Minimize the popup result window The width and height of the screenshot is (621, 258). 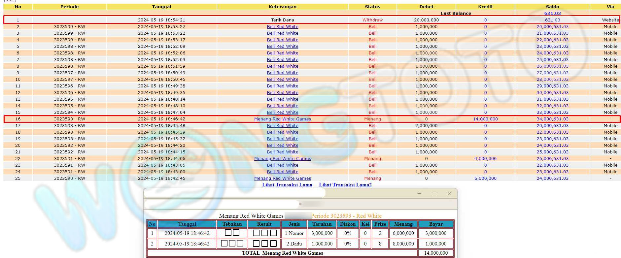click(419, 193)
